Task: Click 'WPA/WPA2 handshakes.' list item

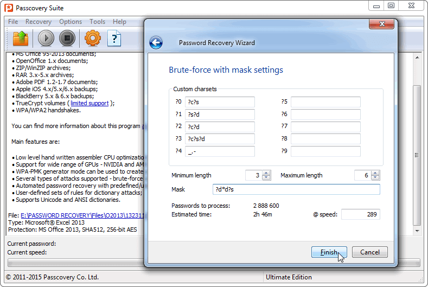Action: (48, 110)
